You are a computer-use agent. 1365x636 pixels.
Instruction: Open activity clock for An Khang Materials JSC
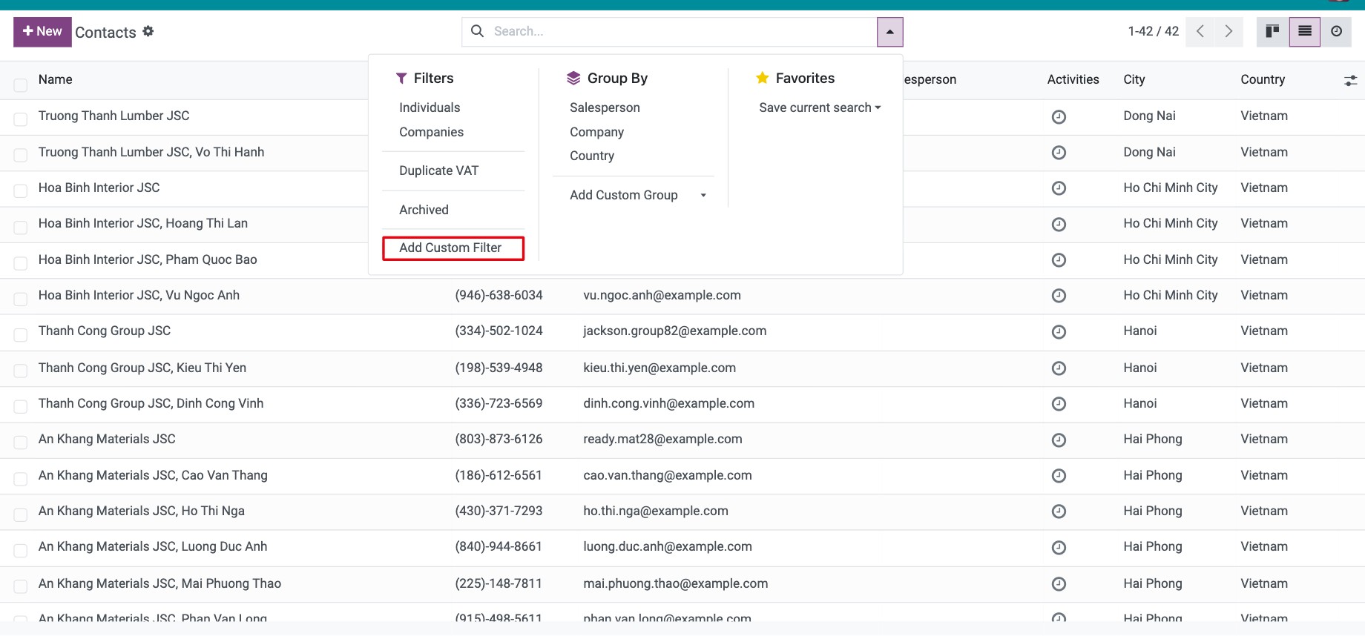(x=1059, y=440)
